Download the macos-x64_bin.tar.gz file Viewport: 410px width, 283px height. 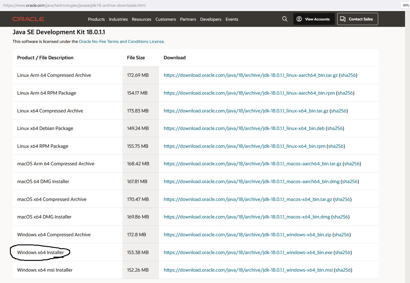click(x=248, y=199)
